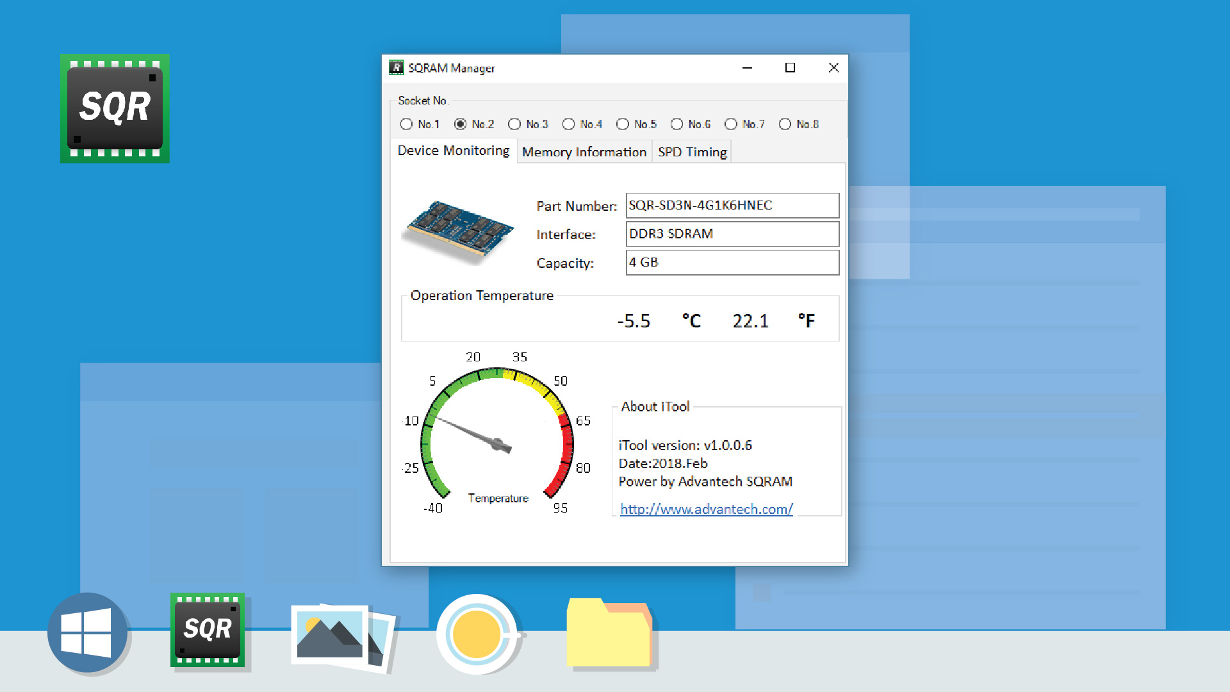This screenshot has height=692, width=1230.
Task: Close the SQRAM Manager window
Action: tap(833, 68)
